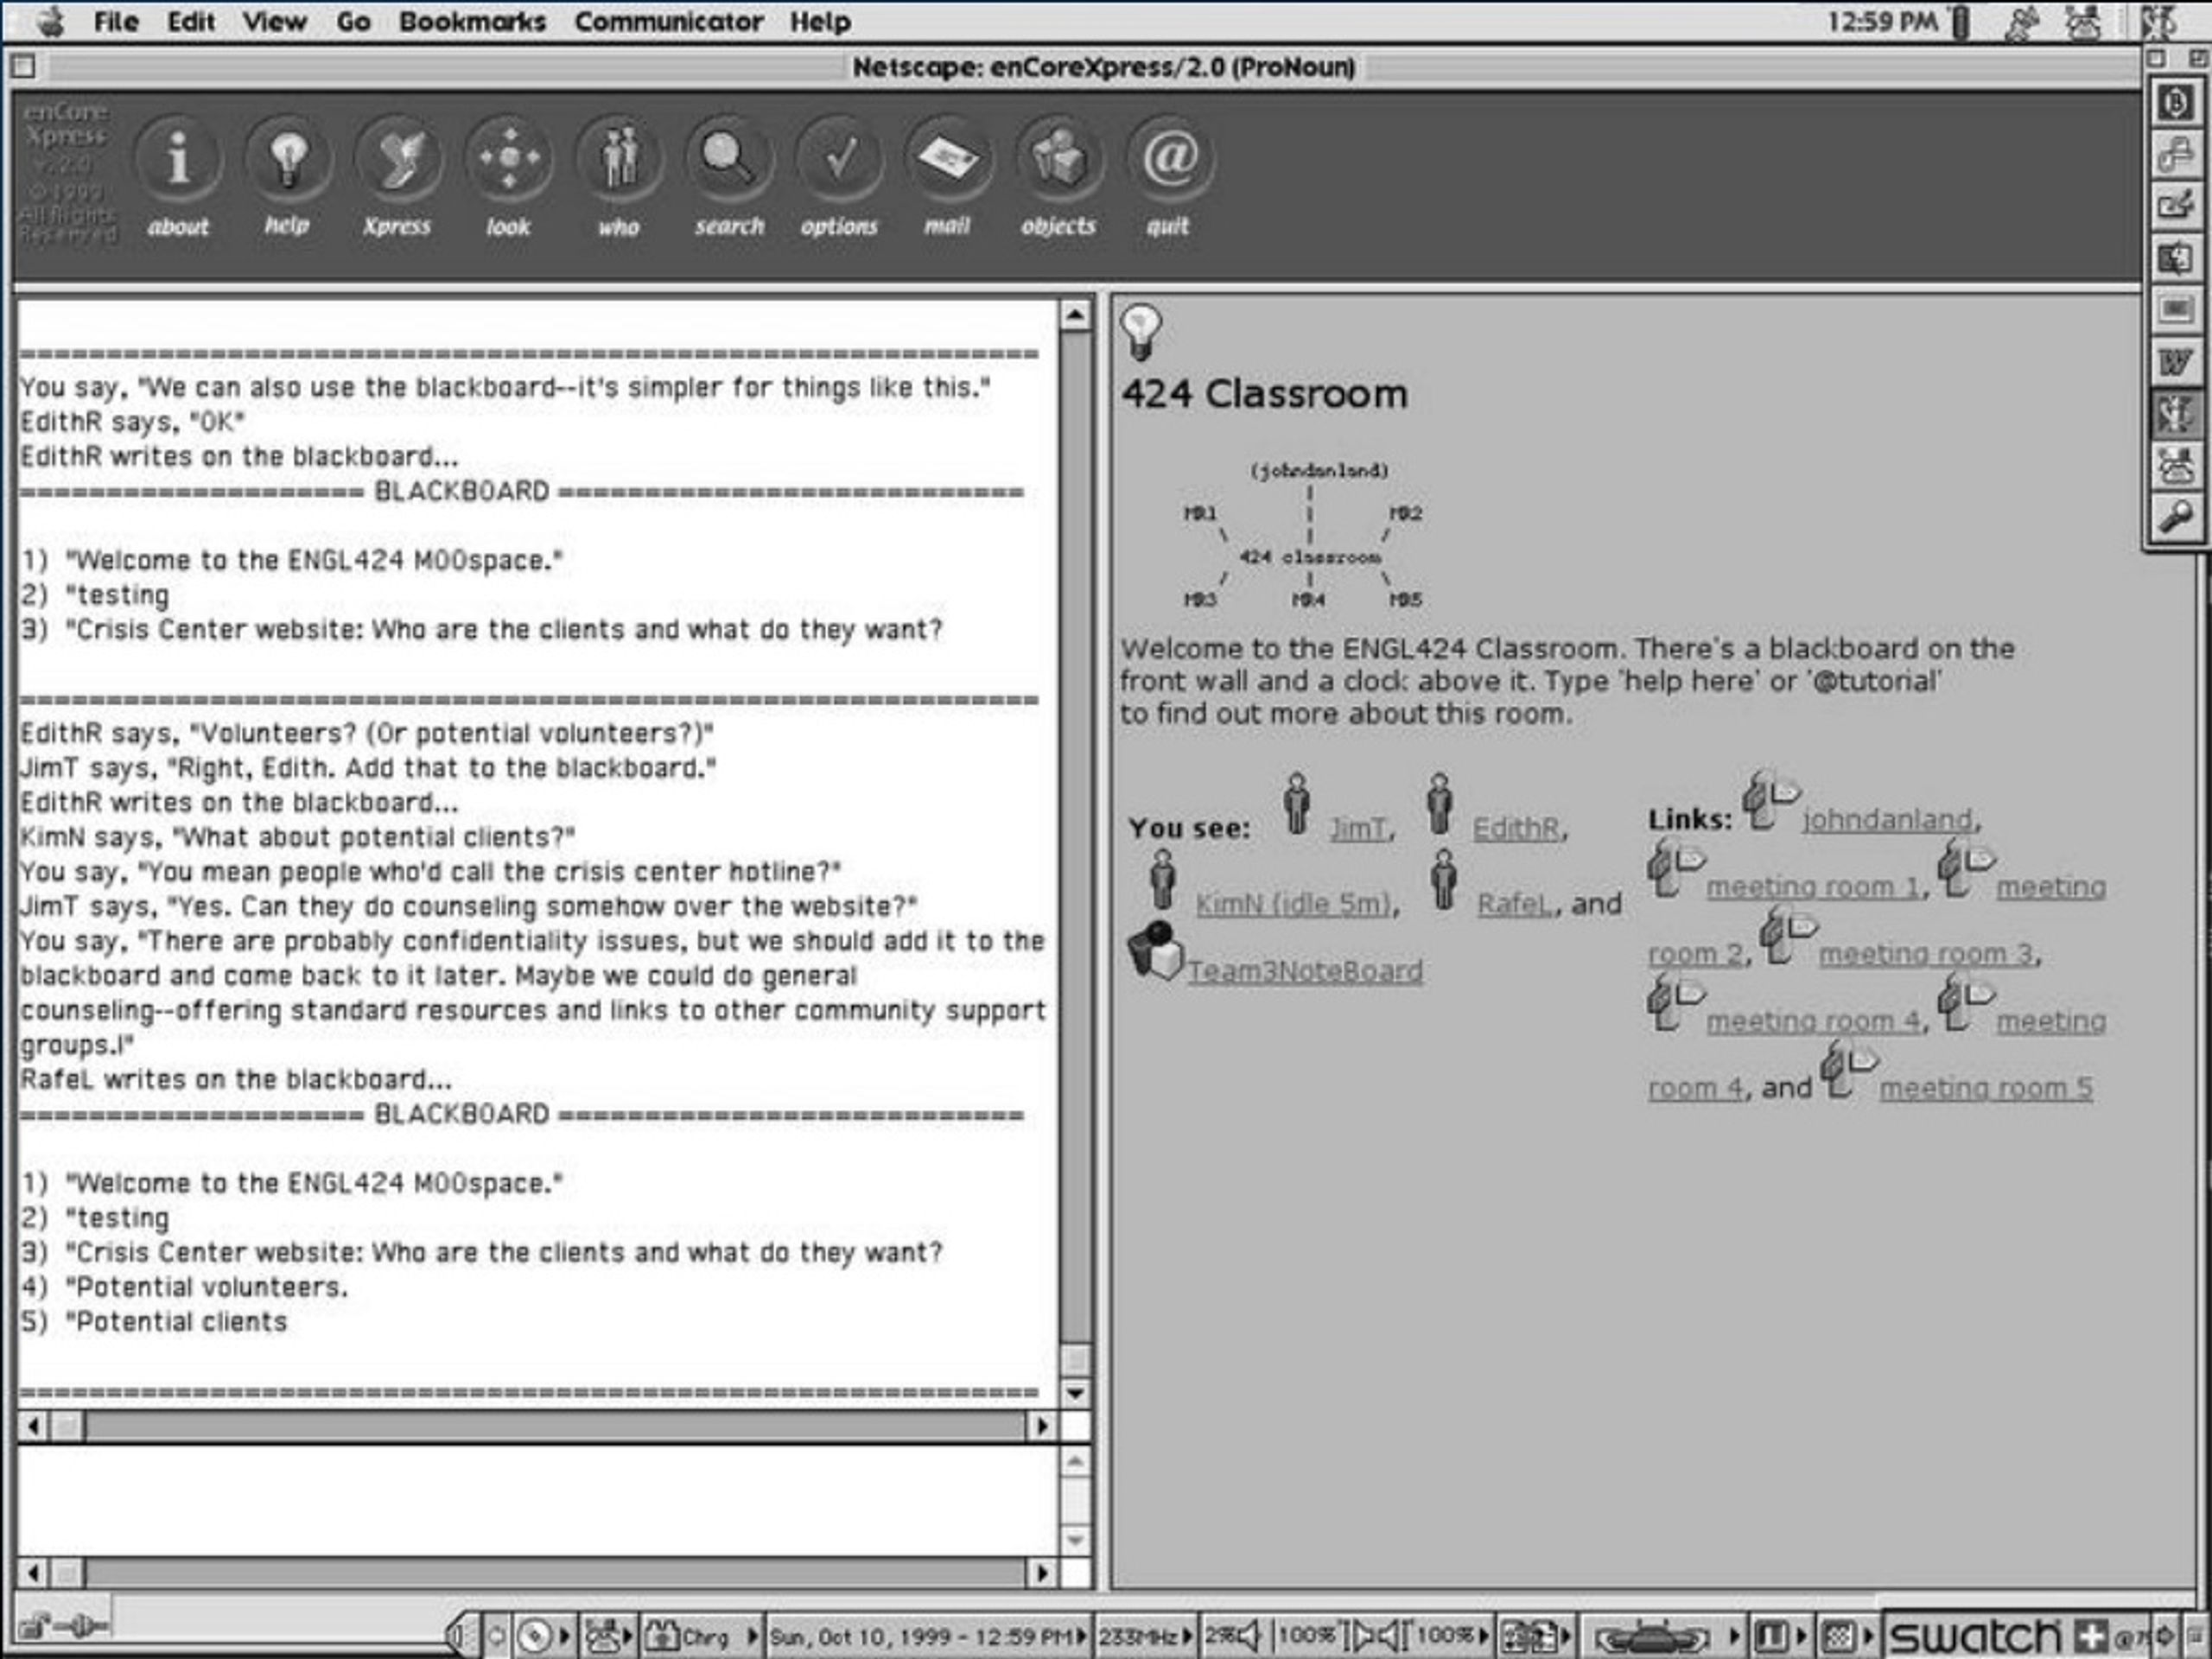Go to meeting room 1 link

1813,886
